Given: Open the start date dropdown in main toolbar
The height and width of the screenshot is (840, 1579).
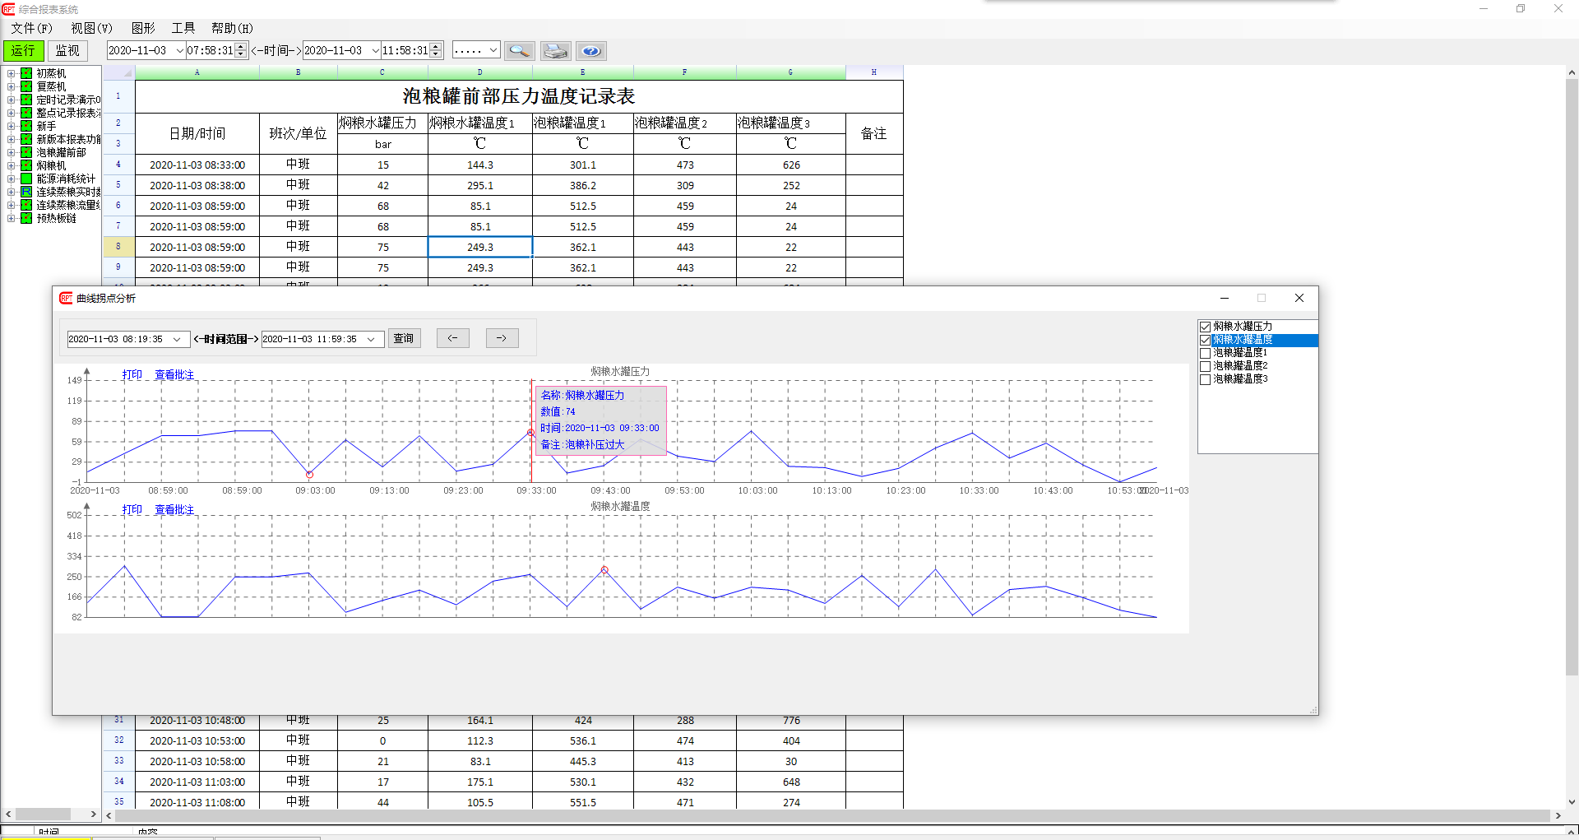Looking at the screenshot, I should [x=179, y=51].
